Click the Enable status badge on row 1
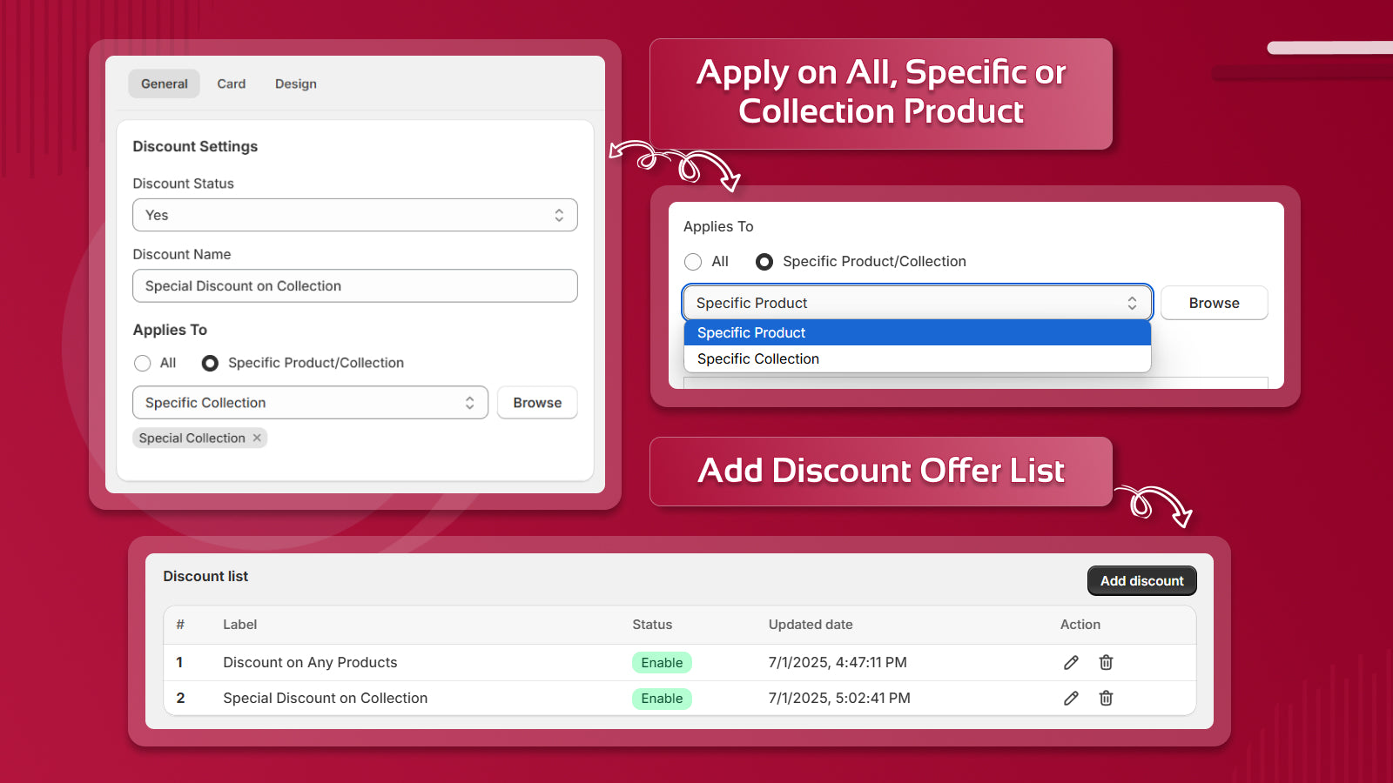Viewport: 1393px width, 783px height. (x=662, y=662)
